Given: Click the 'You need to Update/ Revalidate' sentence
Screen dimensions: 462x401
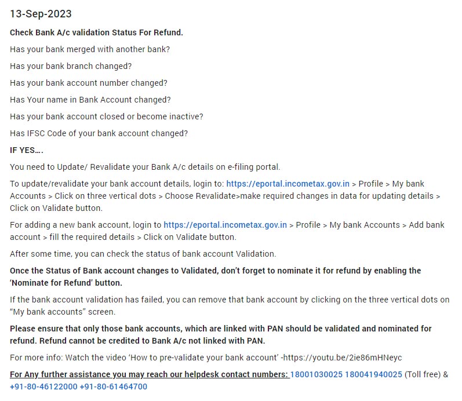Looking at the screenshot, I should (x=145, y=167).
